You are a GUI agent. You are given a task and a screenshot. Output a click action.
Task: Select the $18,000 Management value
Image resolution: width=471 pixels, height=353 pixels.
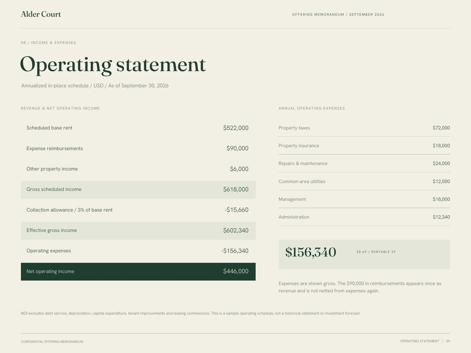[441, 199]
